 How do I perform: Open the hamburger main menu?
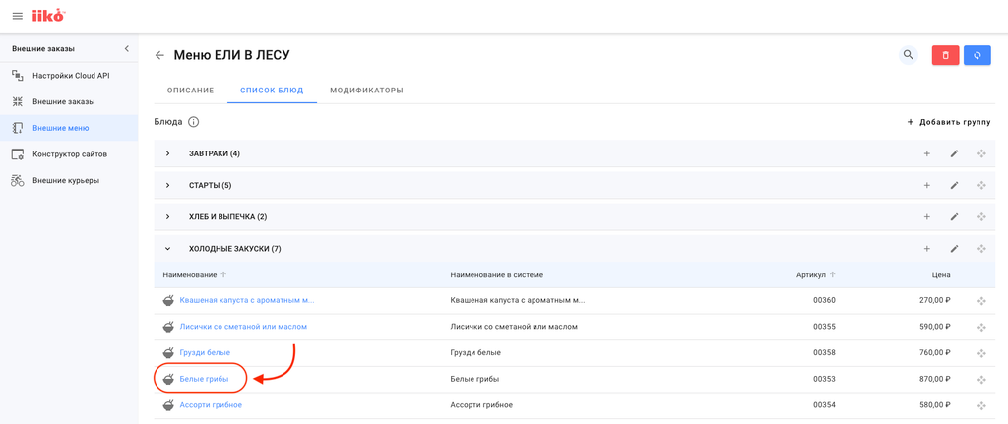pos(17,16)
